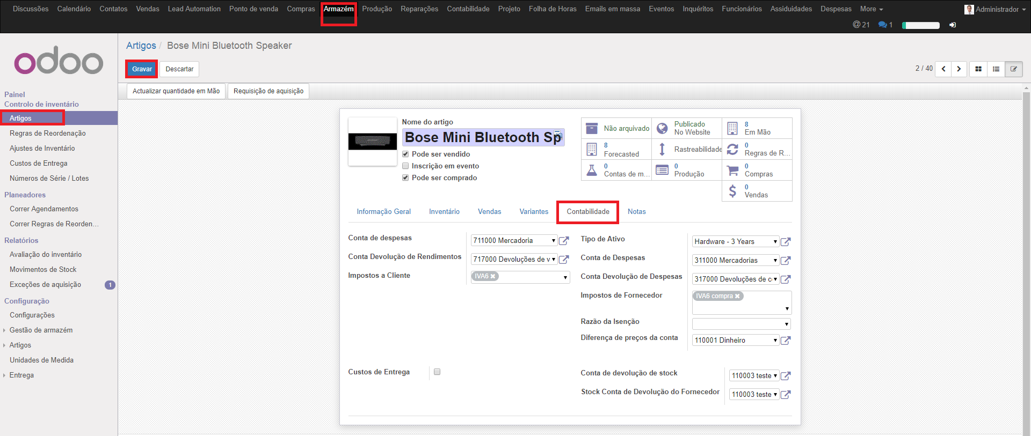Switch to form view

coord(1014,69)
